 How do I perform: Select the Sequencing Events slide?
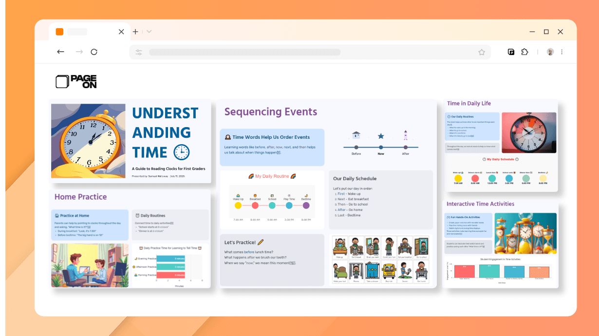327,193
